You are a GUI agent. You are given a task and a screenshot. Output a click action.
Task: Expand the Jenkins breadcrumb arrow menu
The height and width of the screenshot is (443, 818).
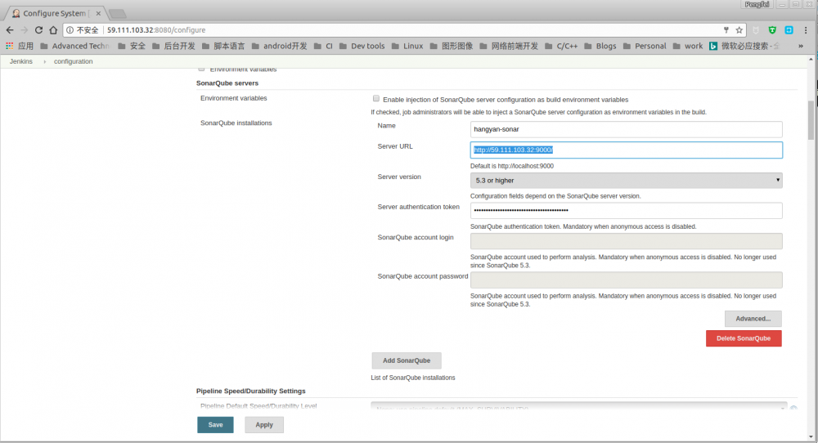pyautogui.click(x=44, y=61)
